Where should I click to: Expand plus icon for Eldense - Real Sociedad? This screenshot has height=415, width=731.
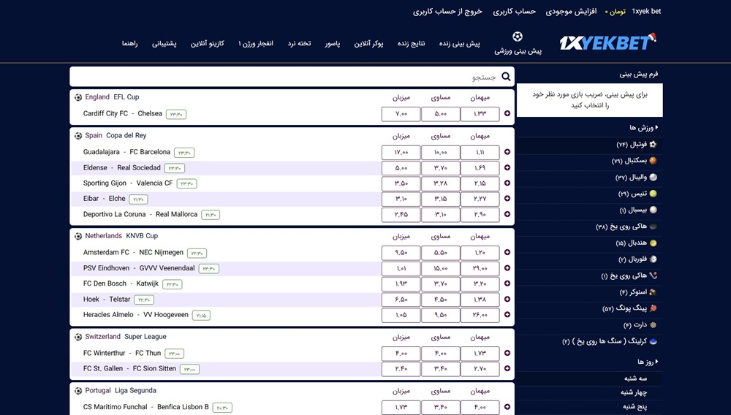[507, 167]
